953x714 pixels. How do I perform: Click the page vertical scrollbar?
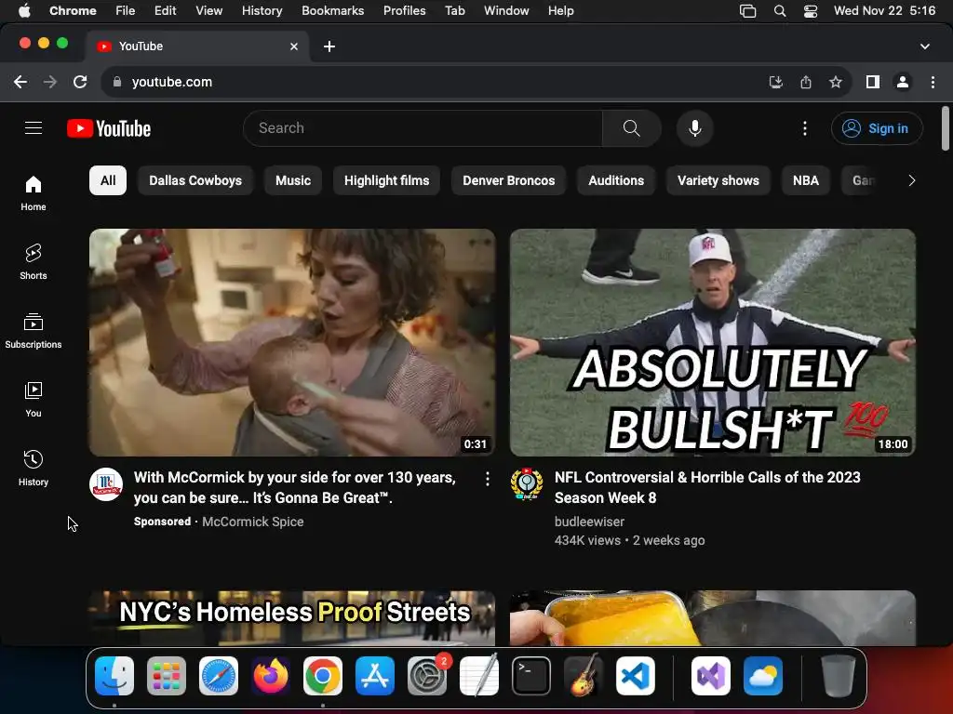(946, 128)
